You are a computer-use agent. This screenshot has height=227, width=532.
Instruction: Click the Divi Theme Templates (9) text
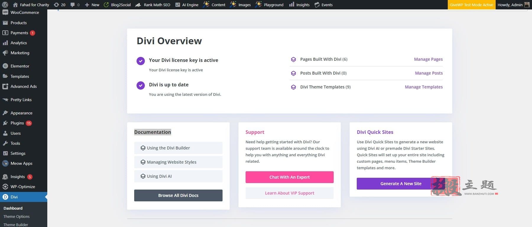[x=325, y=87]
